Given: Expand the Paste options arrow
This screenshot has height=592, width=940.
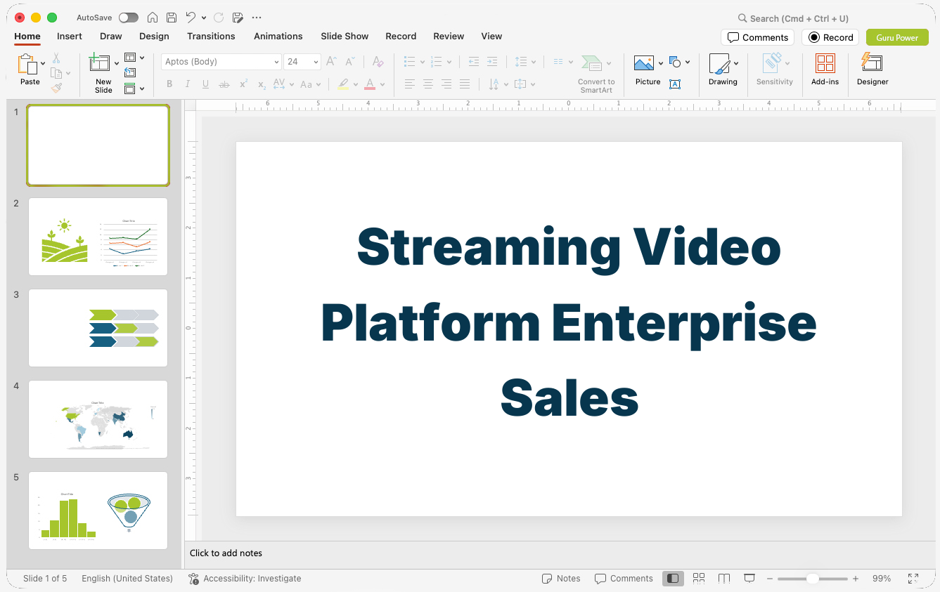Looking at the screenshot, I should point(43,63).
